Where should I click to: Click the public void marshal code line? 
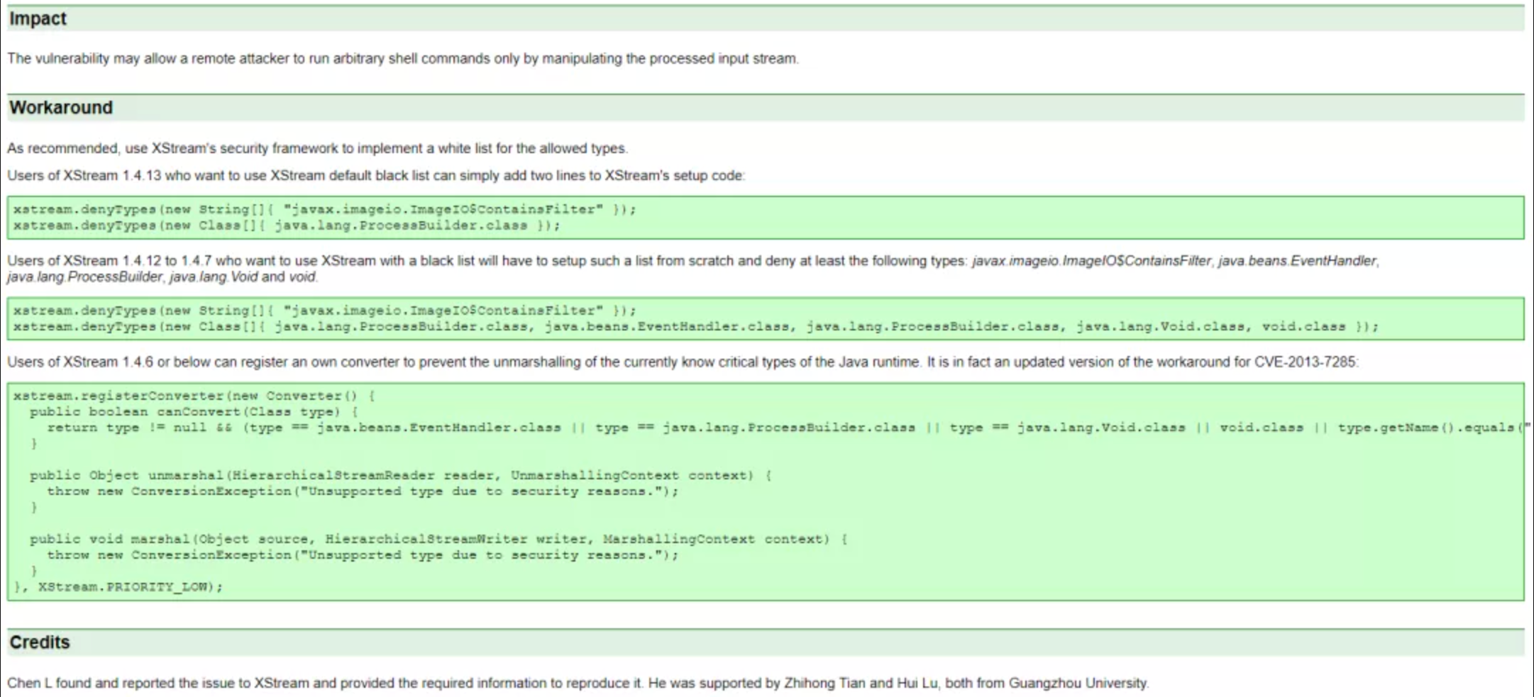click(438, 540)
